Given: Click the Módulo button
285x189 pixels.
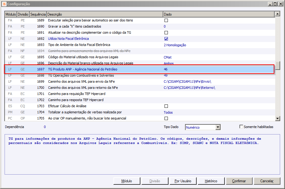Looking at the screenshot, I should 127,181.
